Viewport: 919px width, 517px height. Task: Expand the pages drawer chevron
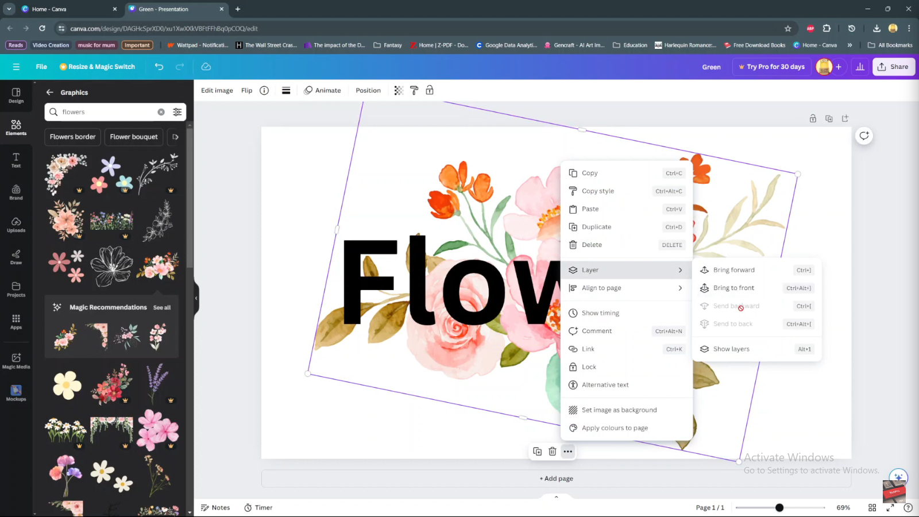tap(556, 497)
